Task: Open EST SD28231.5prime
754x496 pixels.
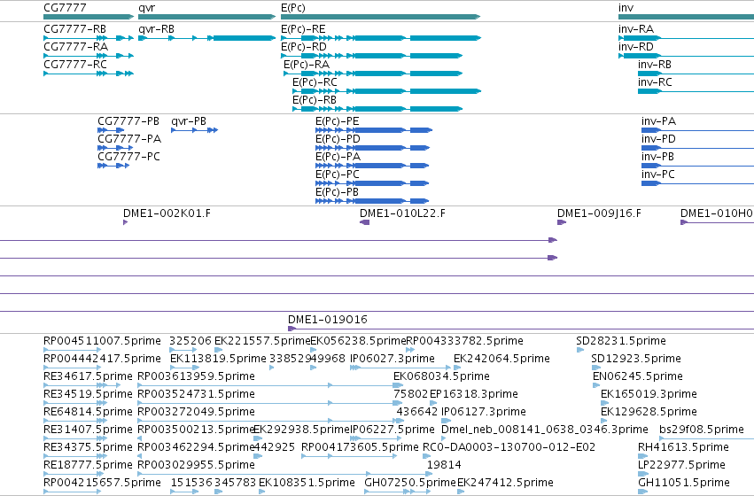Action: point(580,350)
